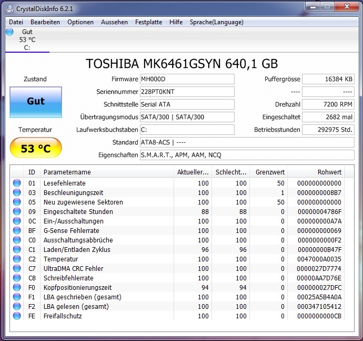
Task: Click raw value 0000000000CB of Freifallschutz
Action: 319,316
